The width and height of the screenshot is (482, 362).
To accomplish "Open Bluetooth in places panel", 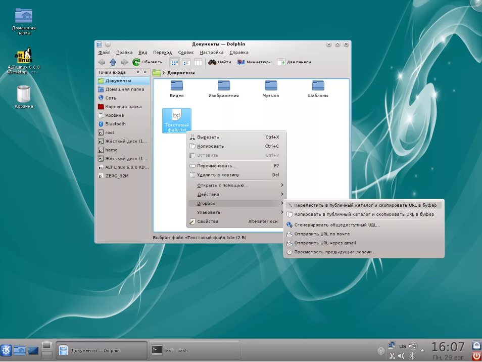I will pyautogui.click(x=123, y=124).
